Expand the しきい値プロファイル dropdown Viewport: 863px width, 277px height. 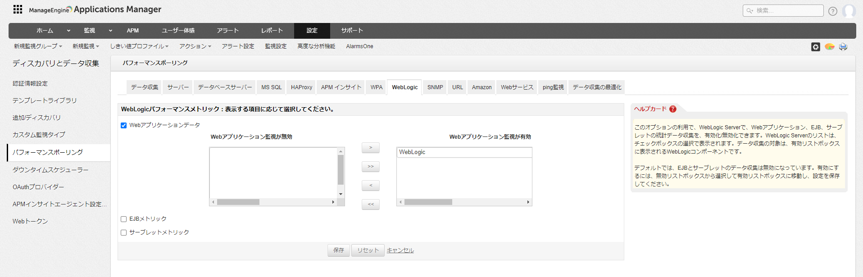tap(139, 46)
